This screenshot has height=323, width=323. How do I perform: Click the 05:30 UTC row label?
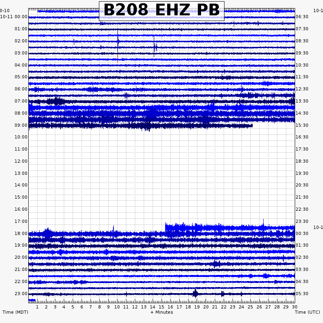[302, 294]
